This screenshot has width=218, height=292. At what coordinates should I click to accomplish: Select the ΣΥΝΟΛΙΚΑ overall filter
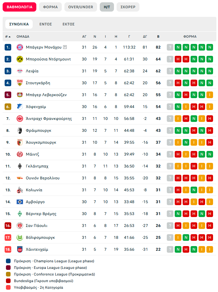pos(19,24)
